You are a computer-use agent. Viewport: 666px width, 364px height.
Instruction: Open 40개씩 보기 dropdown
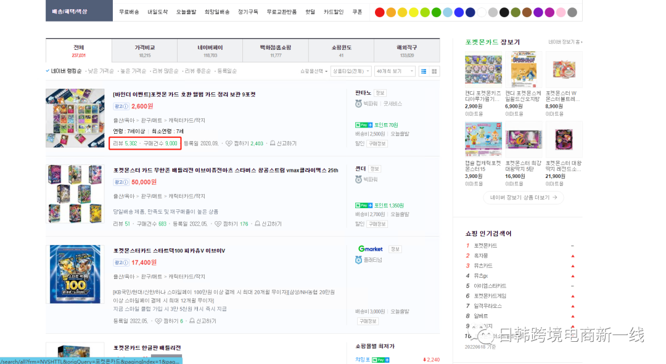(395, 71)
